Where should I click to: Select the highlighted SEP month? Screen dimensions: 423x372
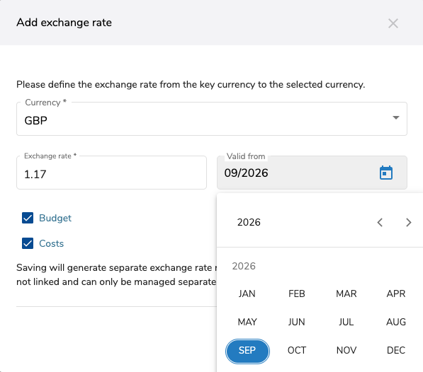(247, 351)
